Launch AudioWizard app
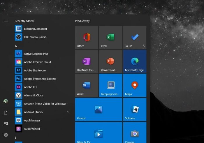The image size is (204, 143). click(42, 128)
